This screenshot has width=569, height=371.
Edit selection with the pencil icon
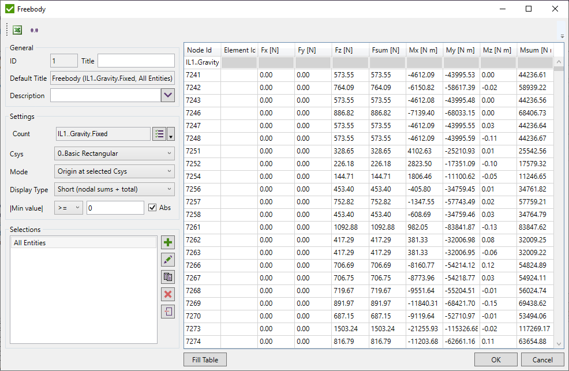(x=168, y=260)
